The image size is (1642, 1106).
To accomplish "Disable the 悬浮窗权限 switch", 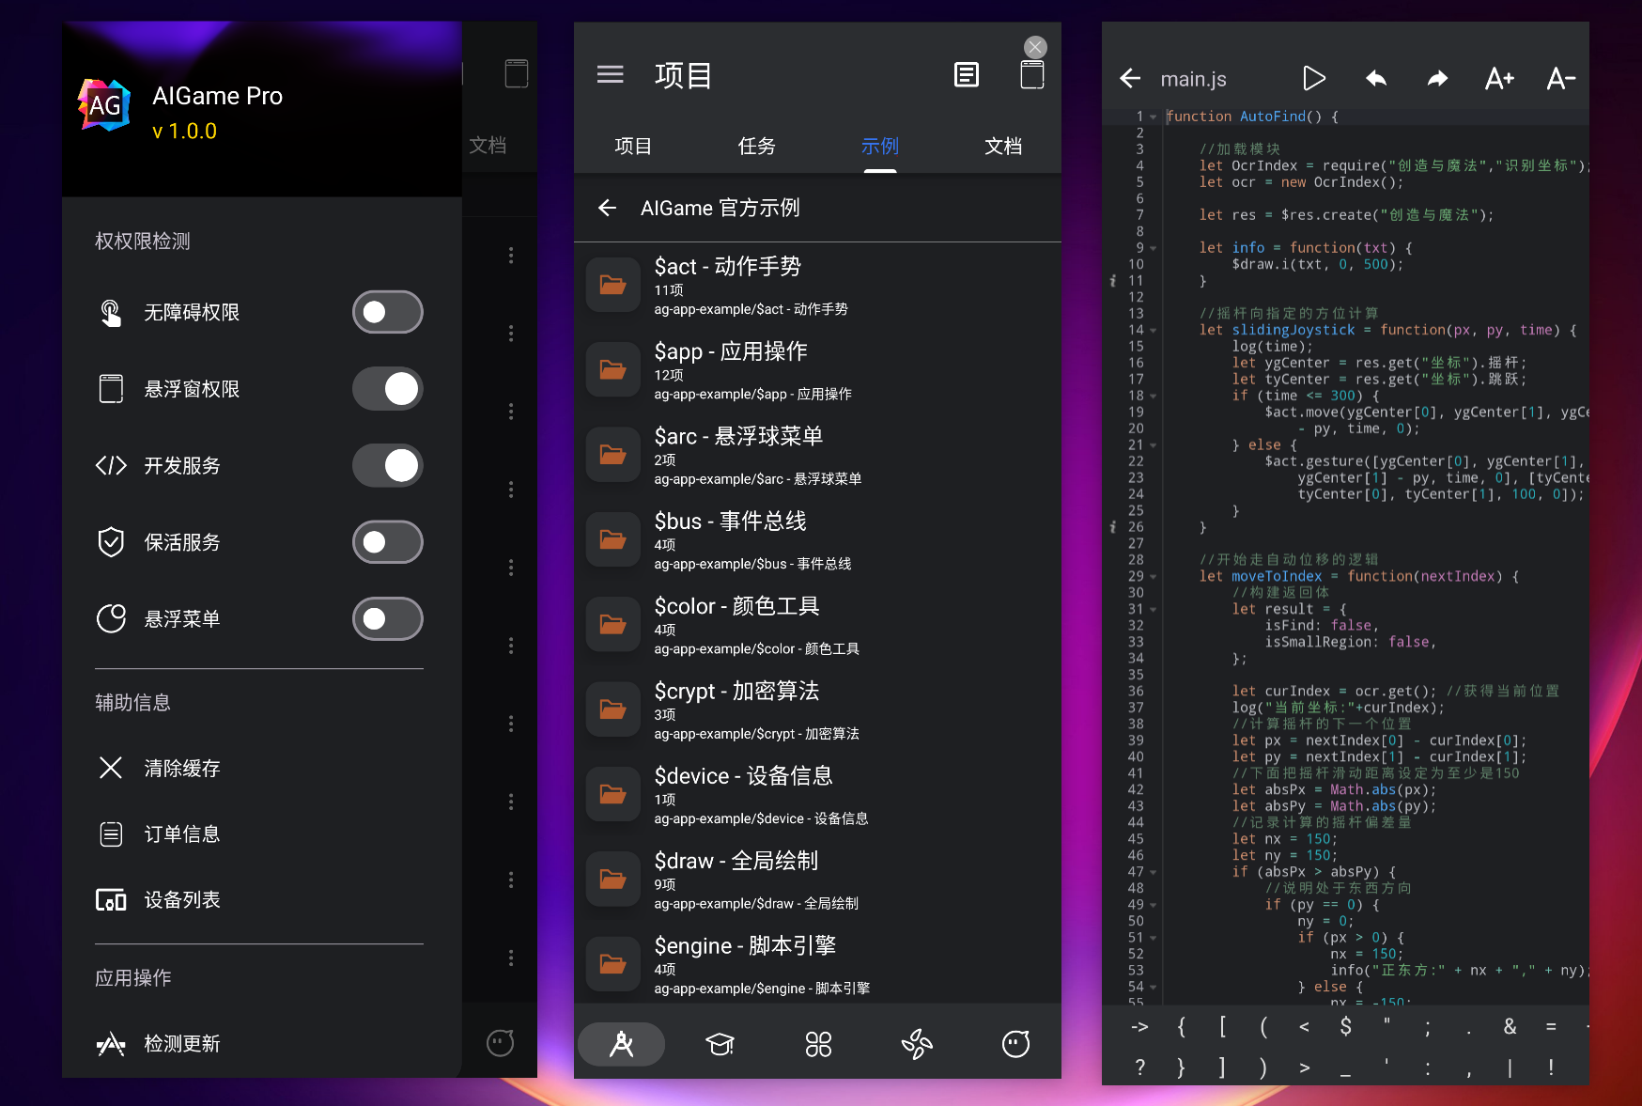I will 387,389.
